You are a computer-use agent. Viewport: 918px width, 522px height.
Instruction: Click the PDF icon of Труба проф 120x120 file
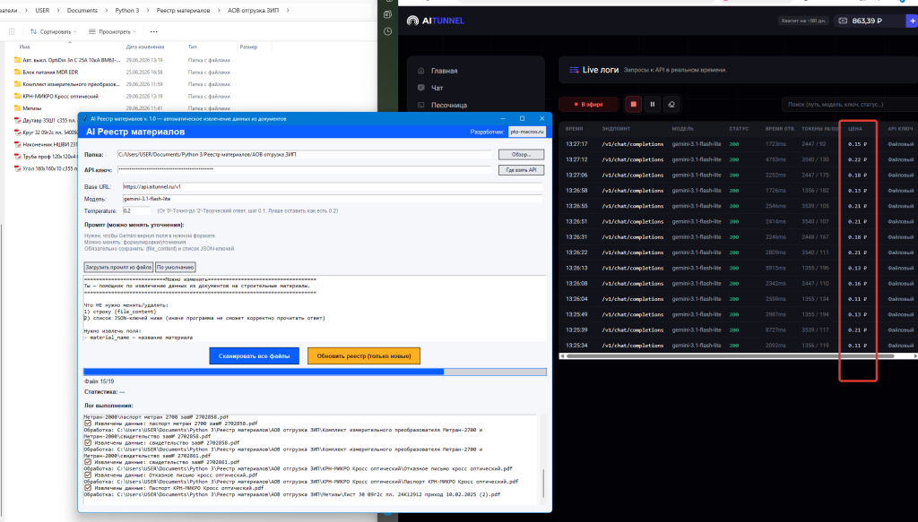pyautogui.click(x=18, y=157)
